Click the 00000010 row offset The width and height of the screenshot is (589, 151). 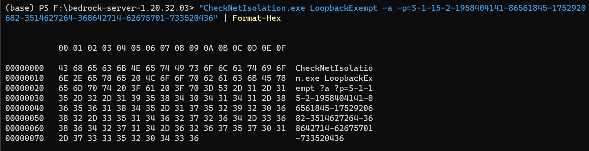point(25,78)
